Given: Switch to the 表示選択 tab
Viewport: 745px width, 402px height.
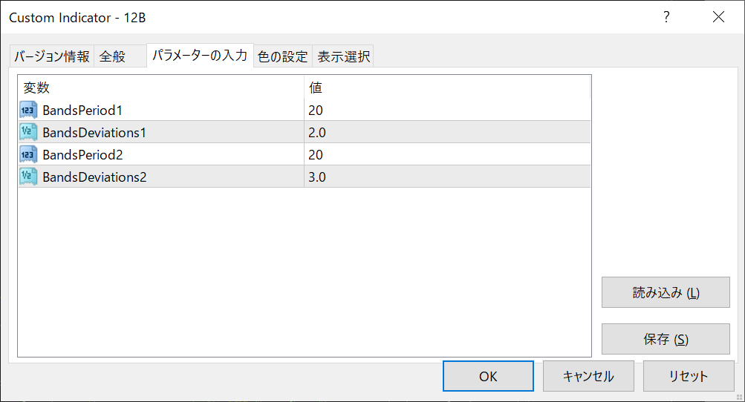Looking at the screenshot, I should point(343,56).
